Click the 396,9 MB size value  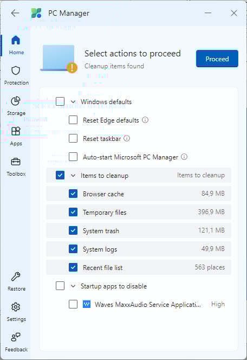click(x=211, y=211)
